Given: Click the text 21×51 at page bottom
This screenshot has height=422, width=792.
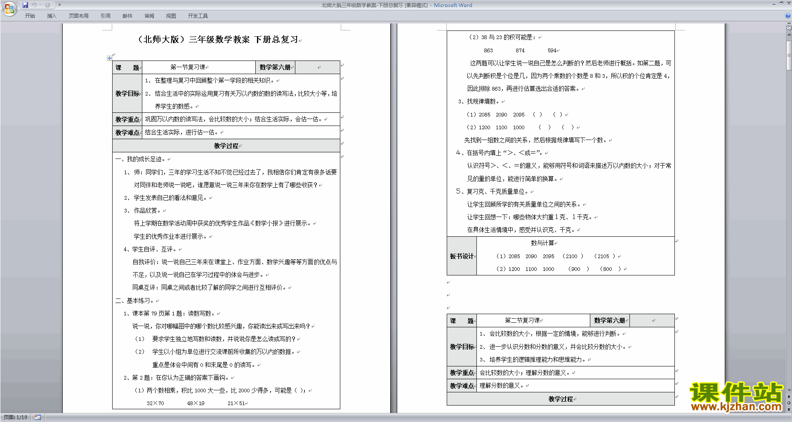Looking at the screenshot, I should click(x=236, y=403).
